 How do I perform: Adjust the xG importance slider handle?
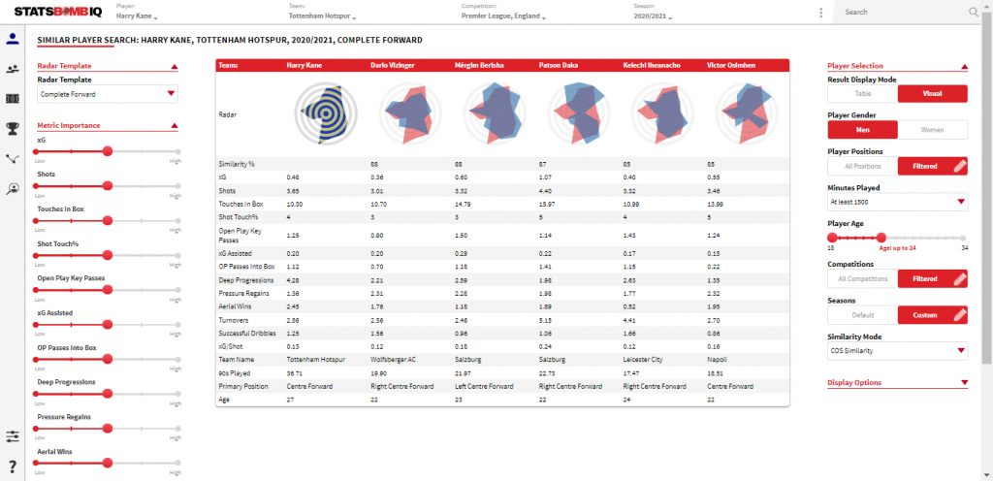coord(107,151)
